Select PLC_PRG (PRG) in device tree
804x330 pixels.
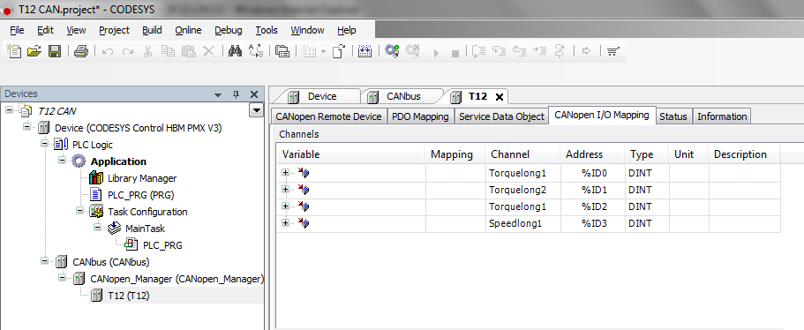[x=140, y=195]
